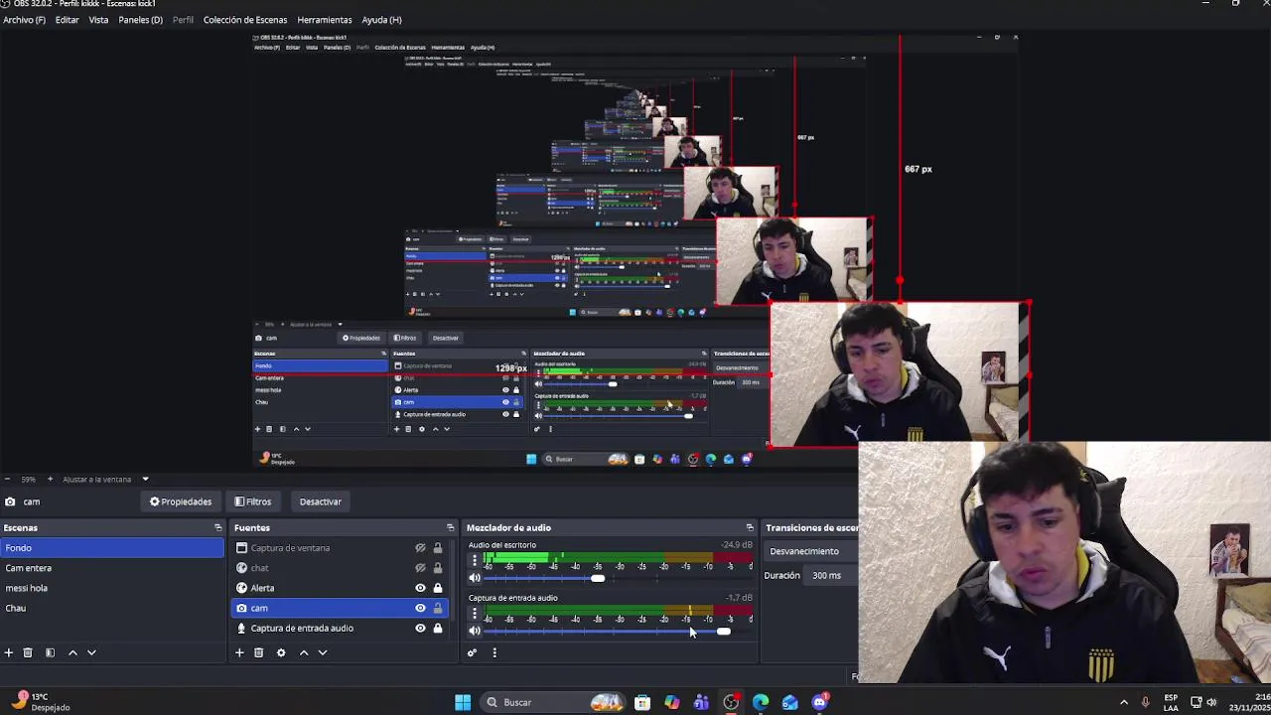Click the Propiedades button

(181, 501)
